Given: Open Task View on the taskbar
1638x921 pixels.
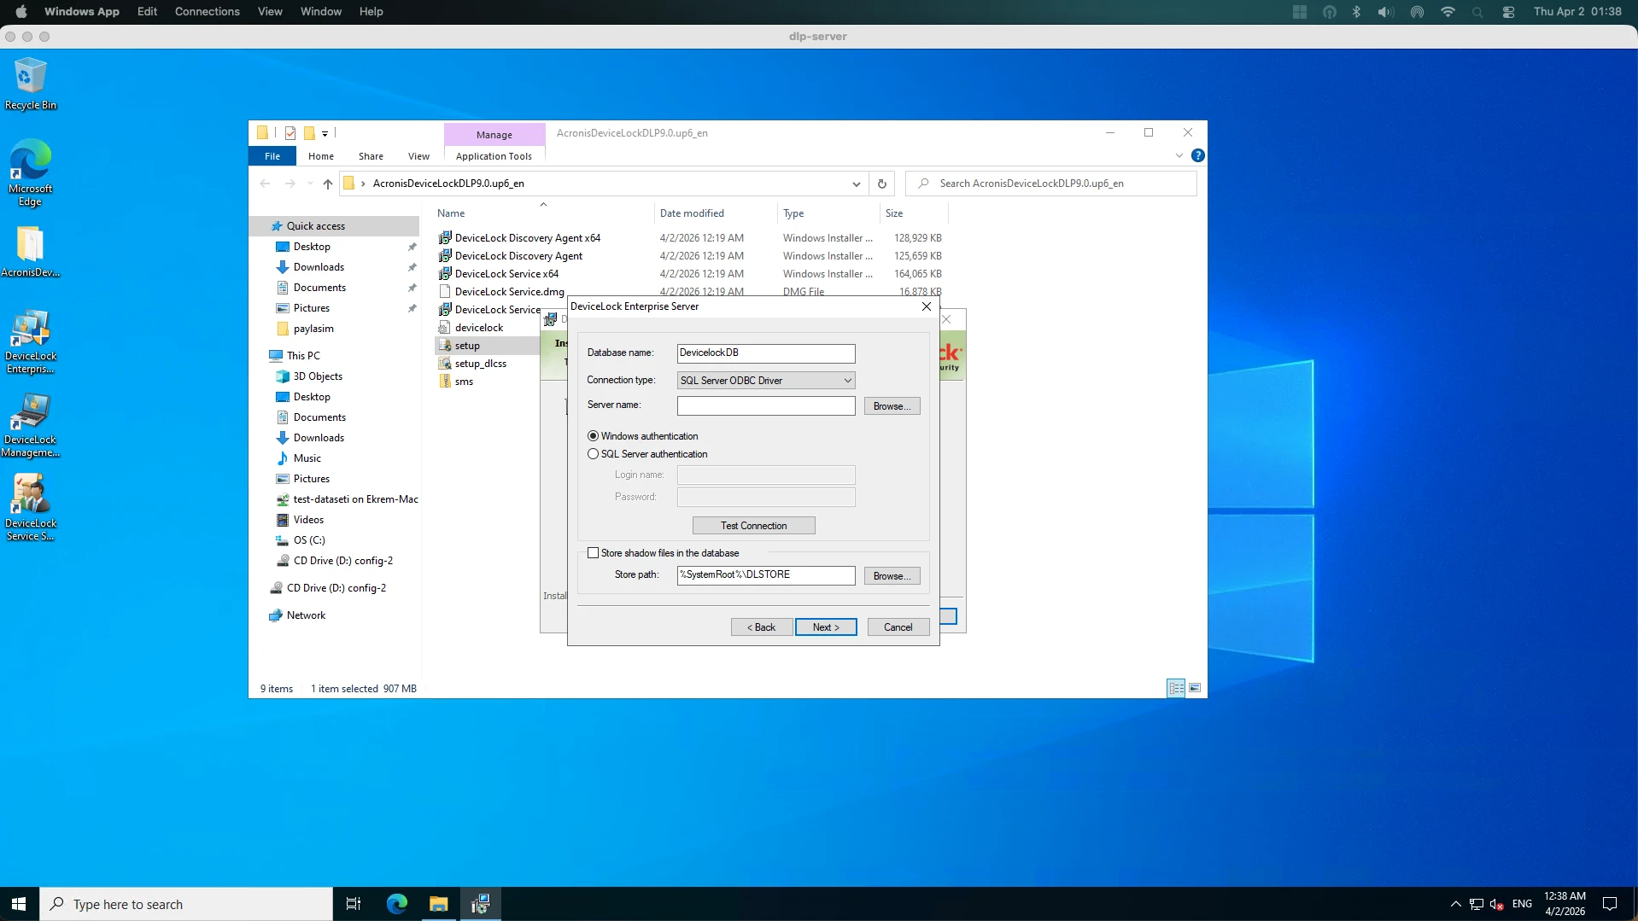Looking at the screenshot, I should [x=354, y=904].
